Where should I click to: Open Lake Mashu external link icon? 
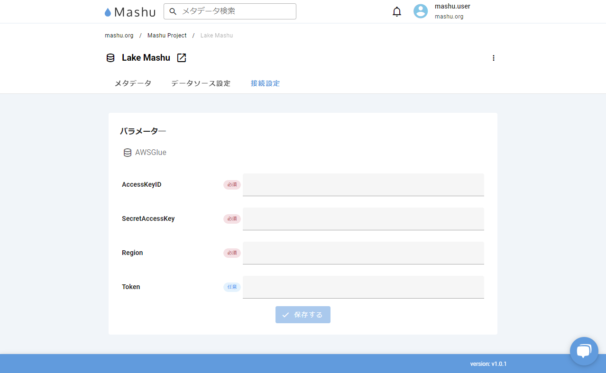(x=182, y=58)
